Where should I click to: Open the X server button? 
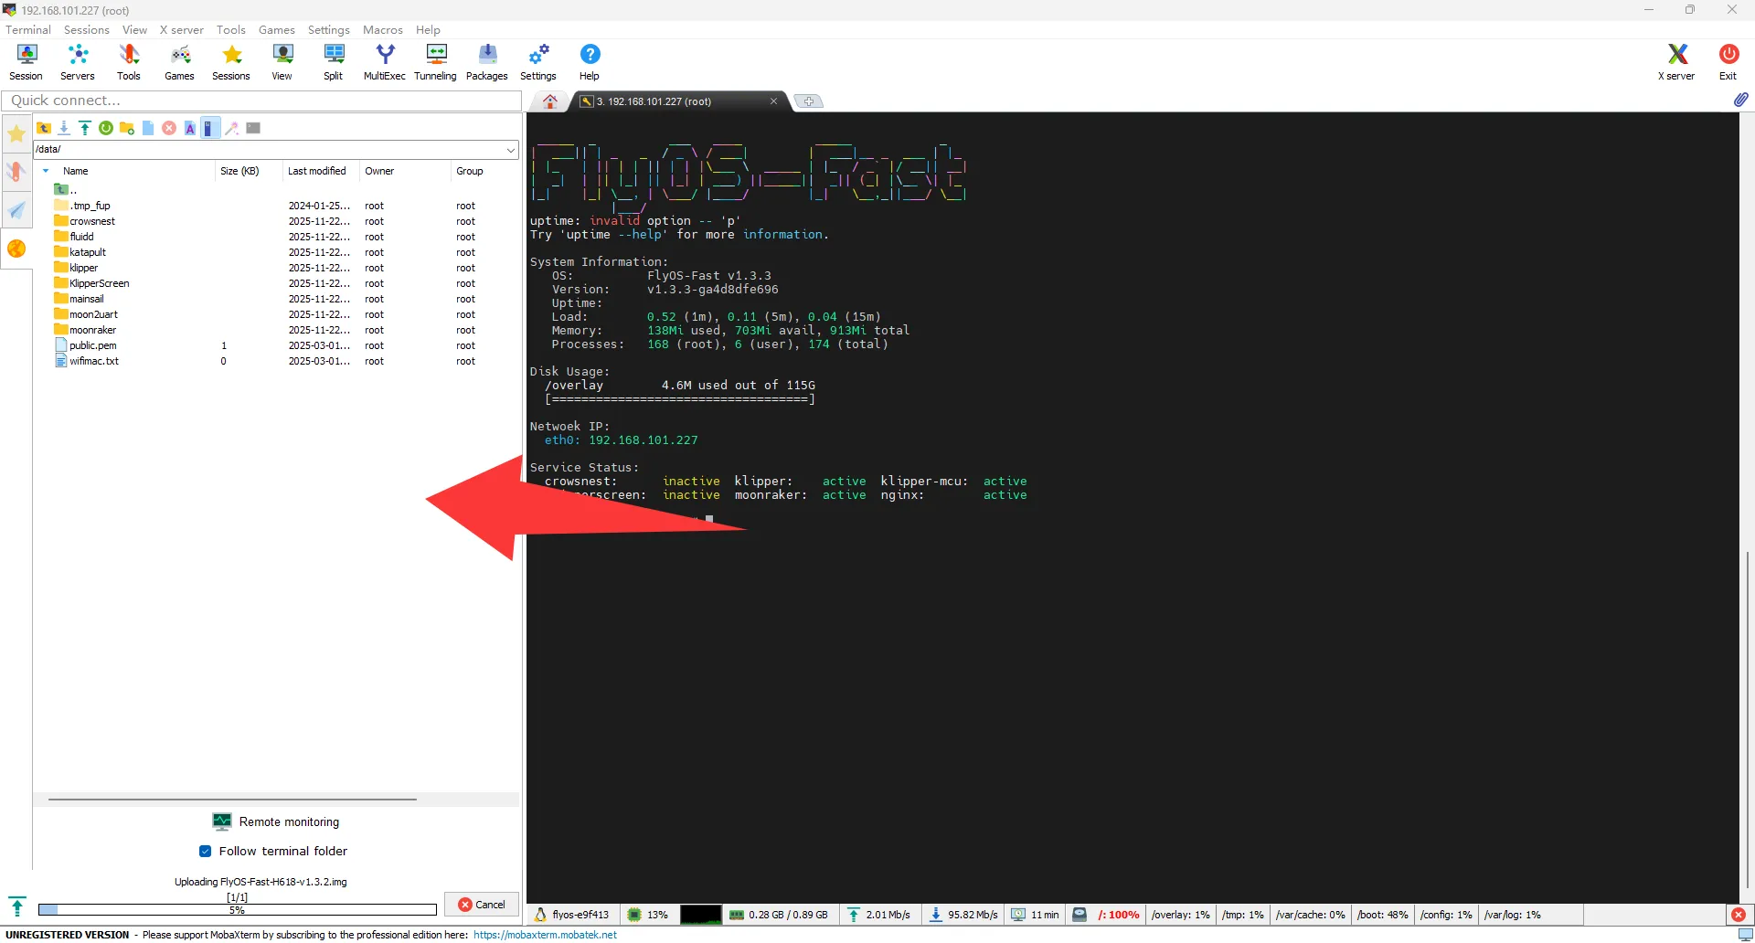point(1675,62)
